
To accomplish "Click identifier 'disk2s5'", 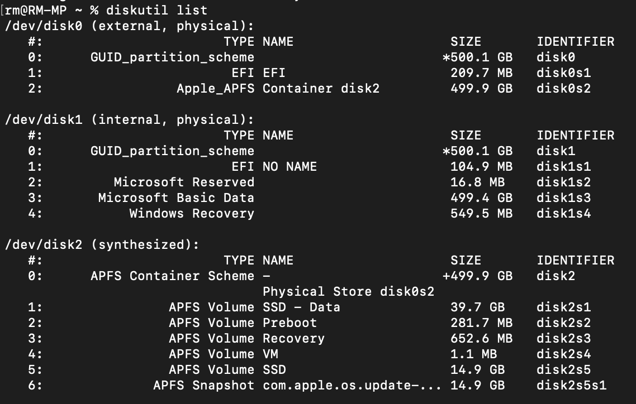I will point(563,369).
